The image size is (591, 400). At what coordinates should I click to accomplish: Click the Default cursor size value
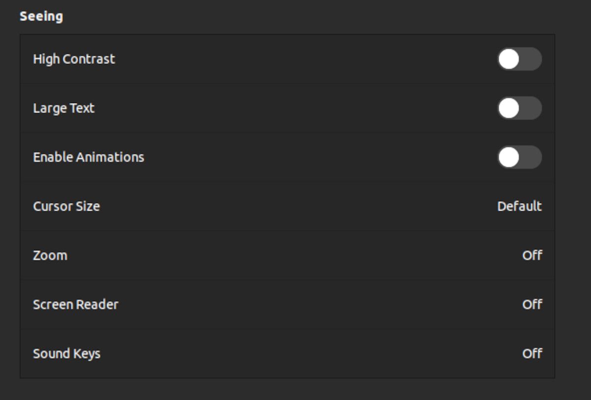(x=519, y=206)
